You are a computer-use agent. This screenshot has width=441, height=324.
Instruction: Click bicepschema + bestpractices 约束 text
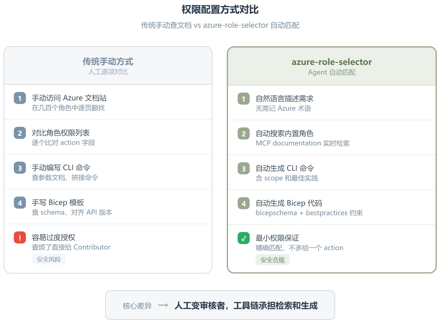tap(309, 213)
